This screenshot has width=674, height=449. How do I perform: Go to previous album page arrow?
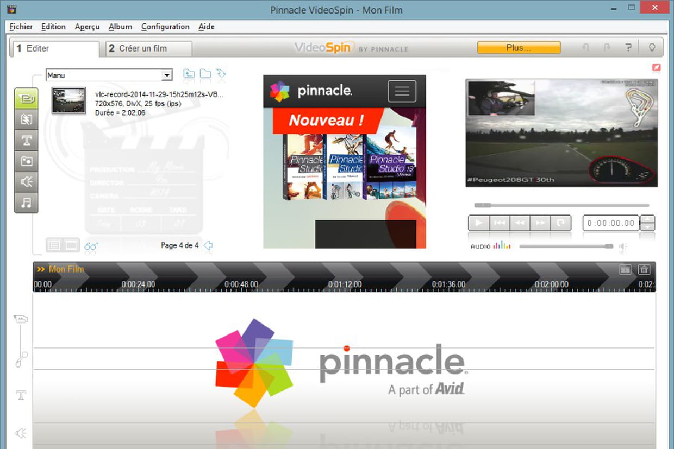pyautogui.click(x=208, y=246)
